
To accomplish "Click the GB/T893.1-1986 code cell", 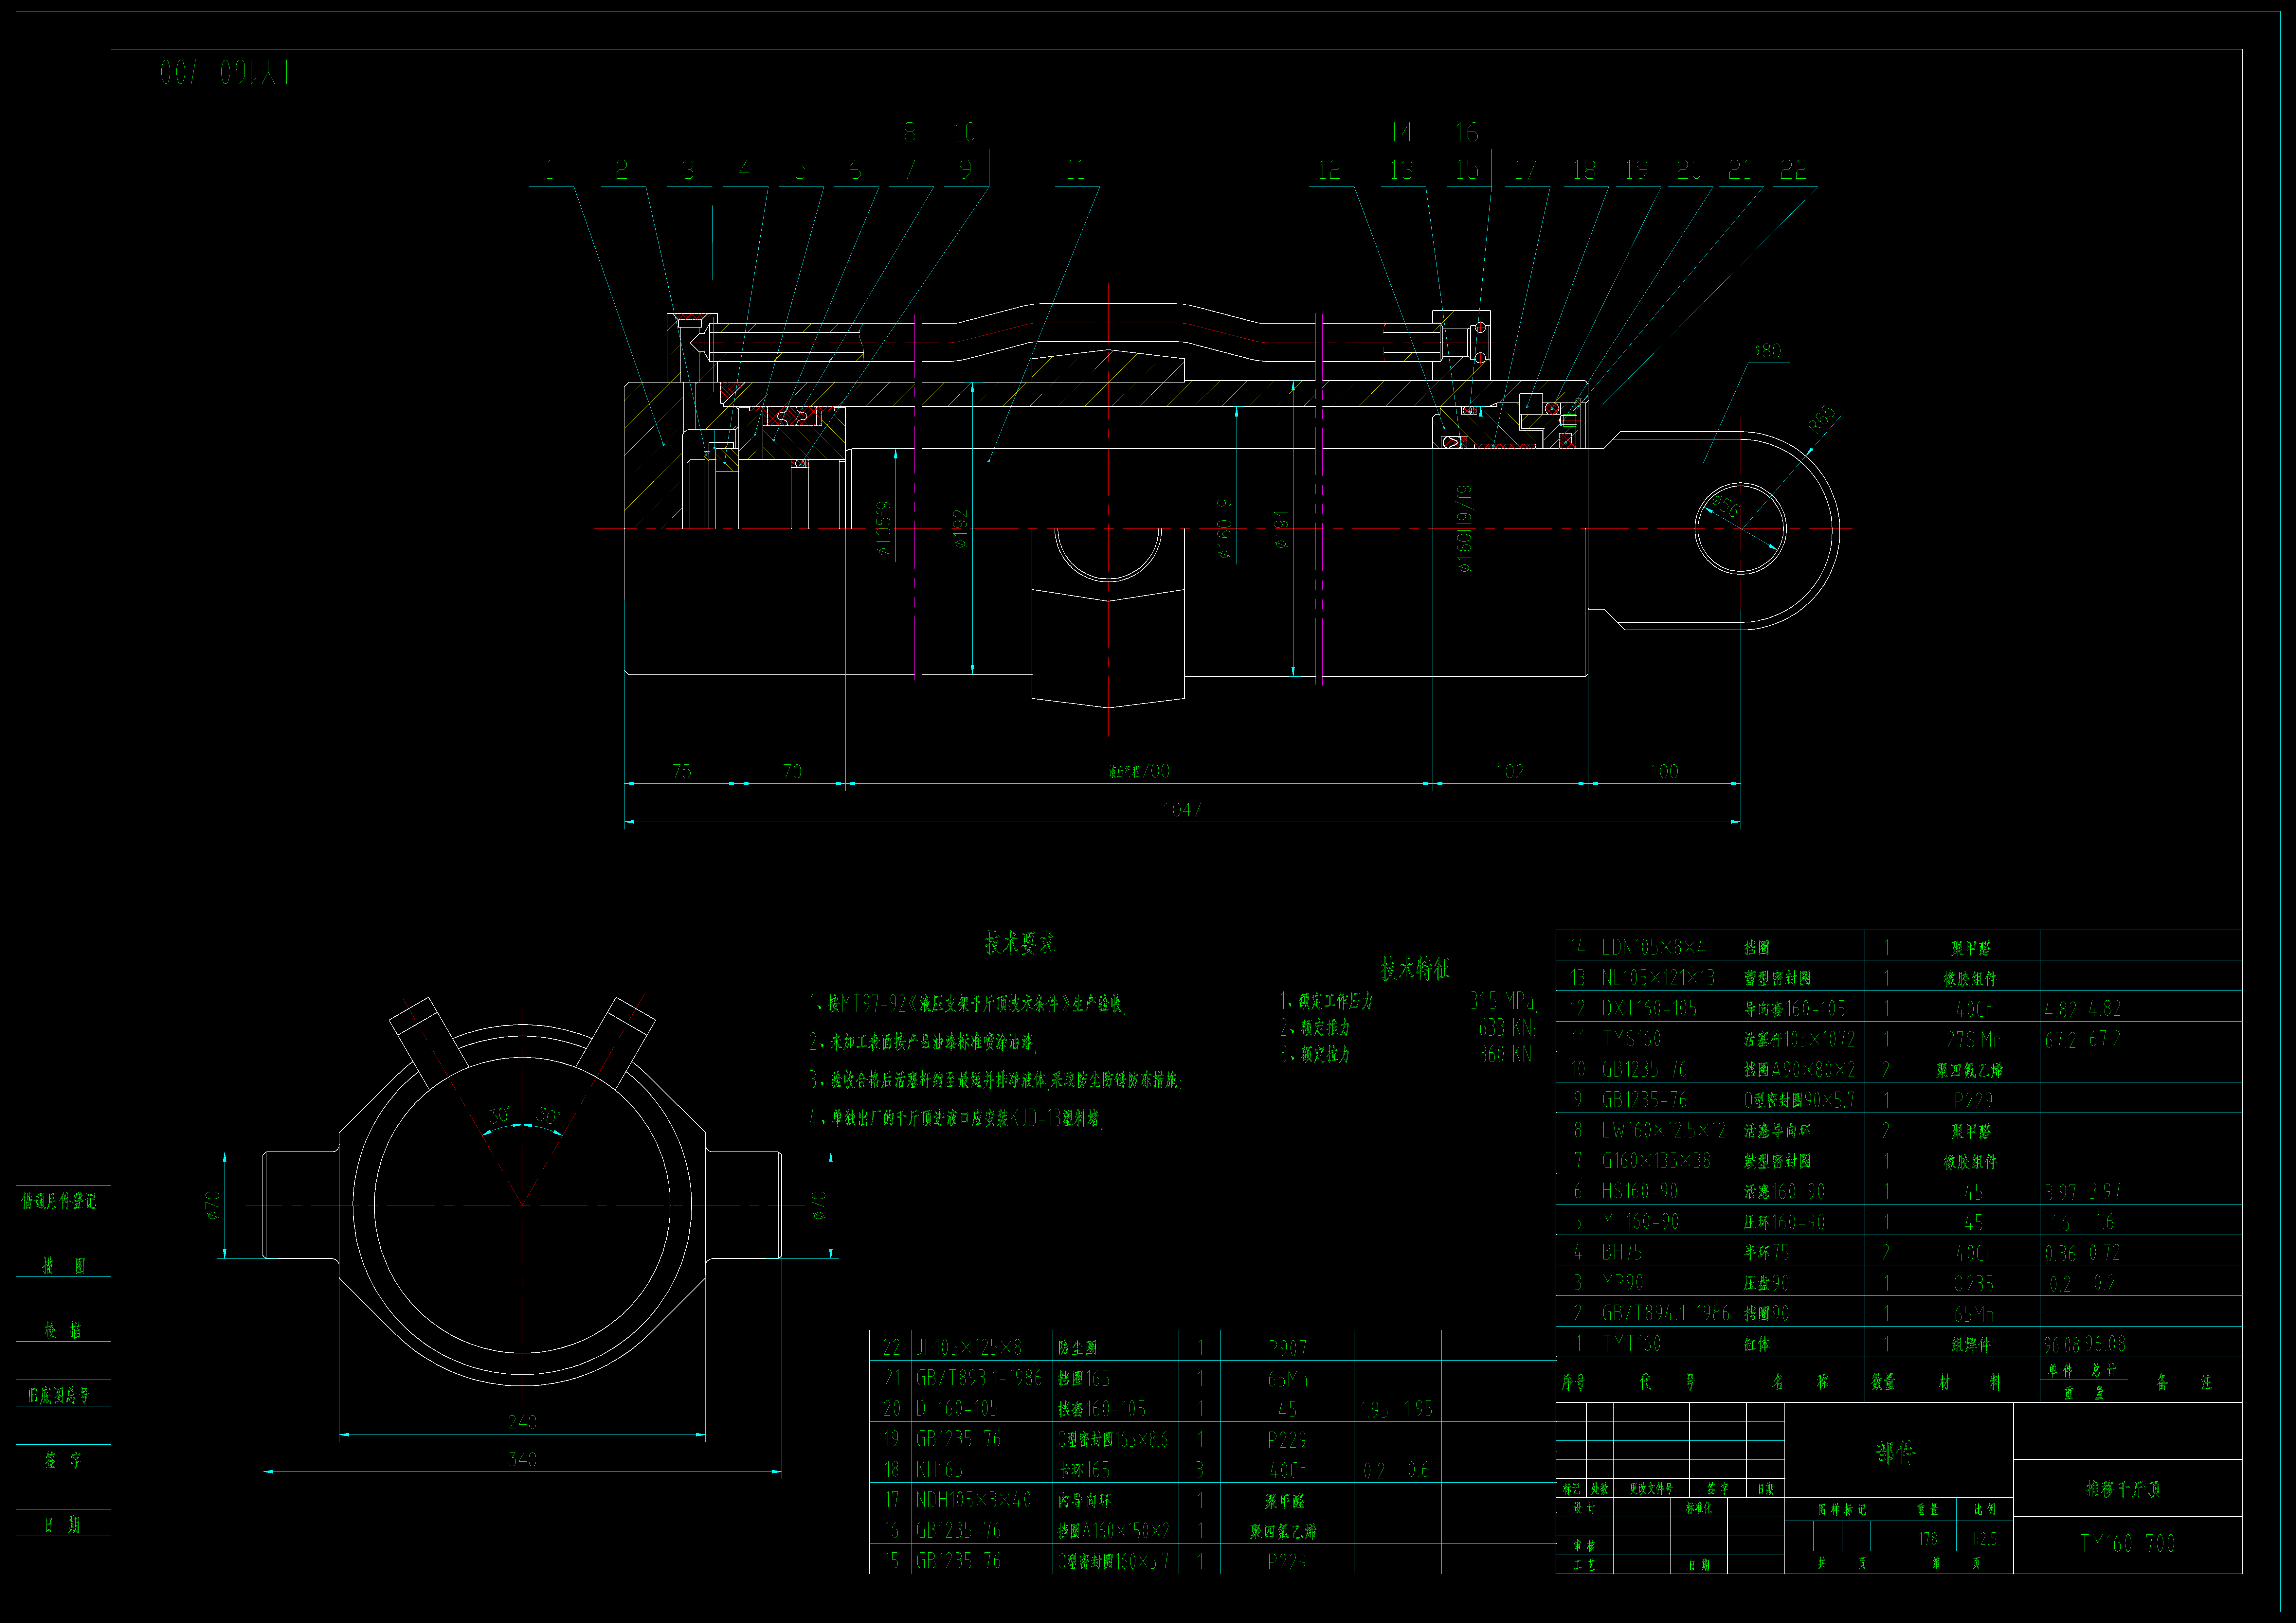I will [x=979, y=1378].
